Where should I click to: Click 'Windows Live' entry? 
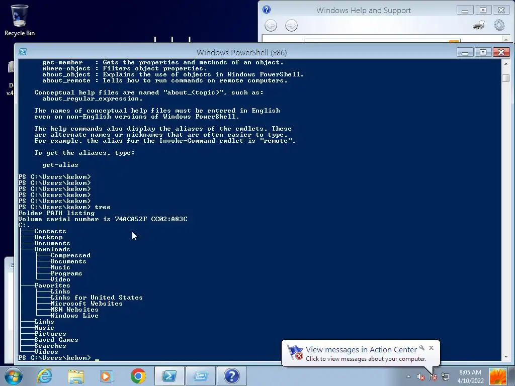coord(74,316)
